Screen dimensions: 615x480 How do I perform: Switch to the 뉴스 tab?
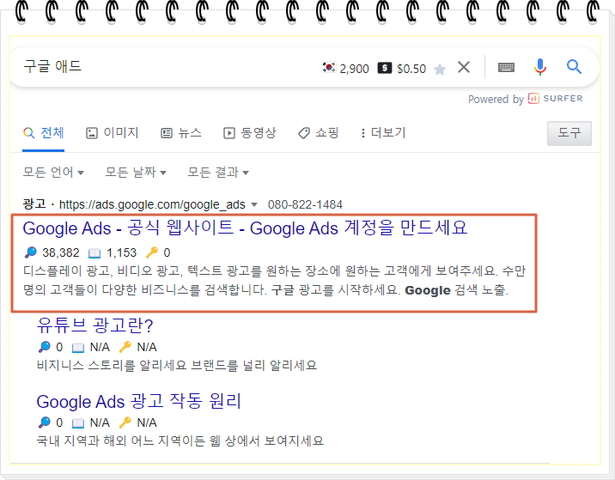point(181,133)
